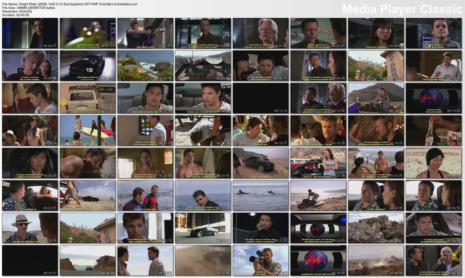Select the 'Duration: 00:40:59' text
Image resolution: width=465 pixels, height=278 pixels.
(16, 15)
